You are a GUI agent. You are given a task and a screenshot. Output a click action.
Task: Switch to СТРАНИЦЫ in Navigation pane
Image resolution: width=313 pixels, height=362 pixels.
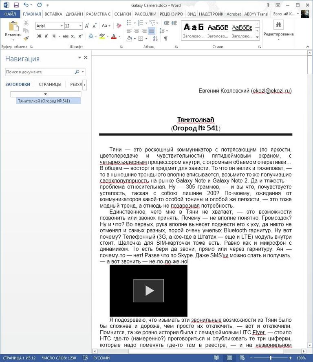(x=50, y=84)
